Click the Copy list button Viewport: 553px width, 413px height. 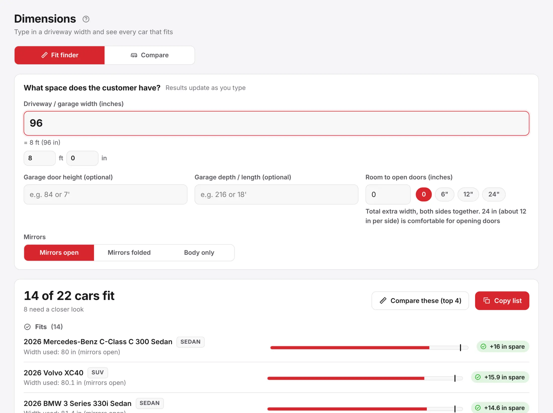click(x=502, y=301)
